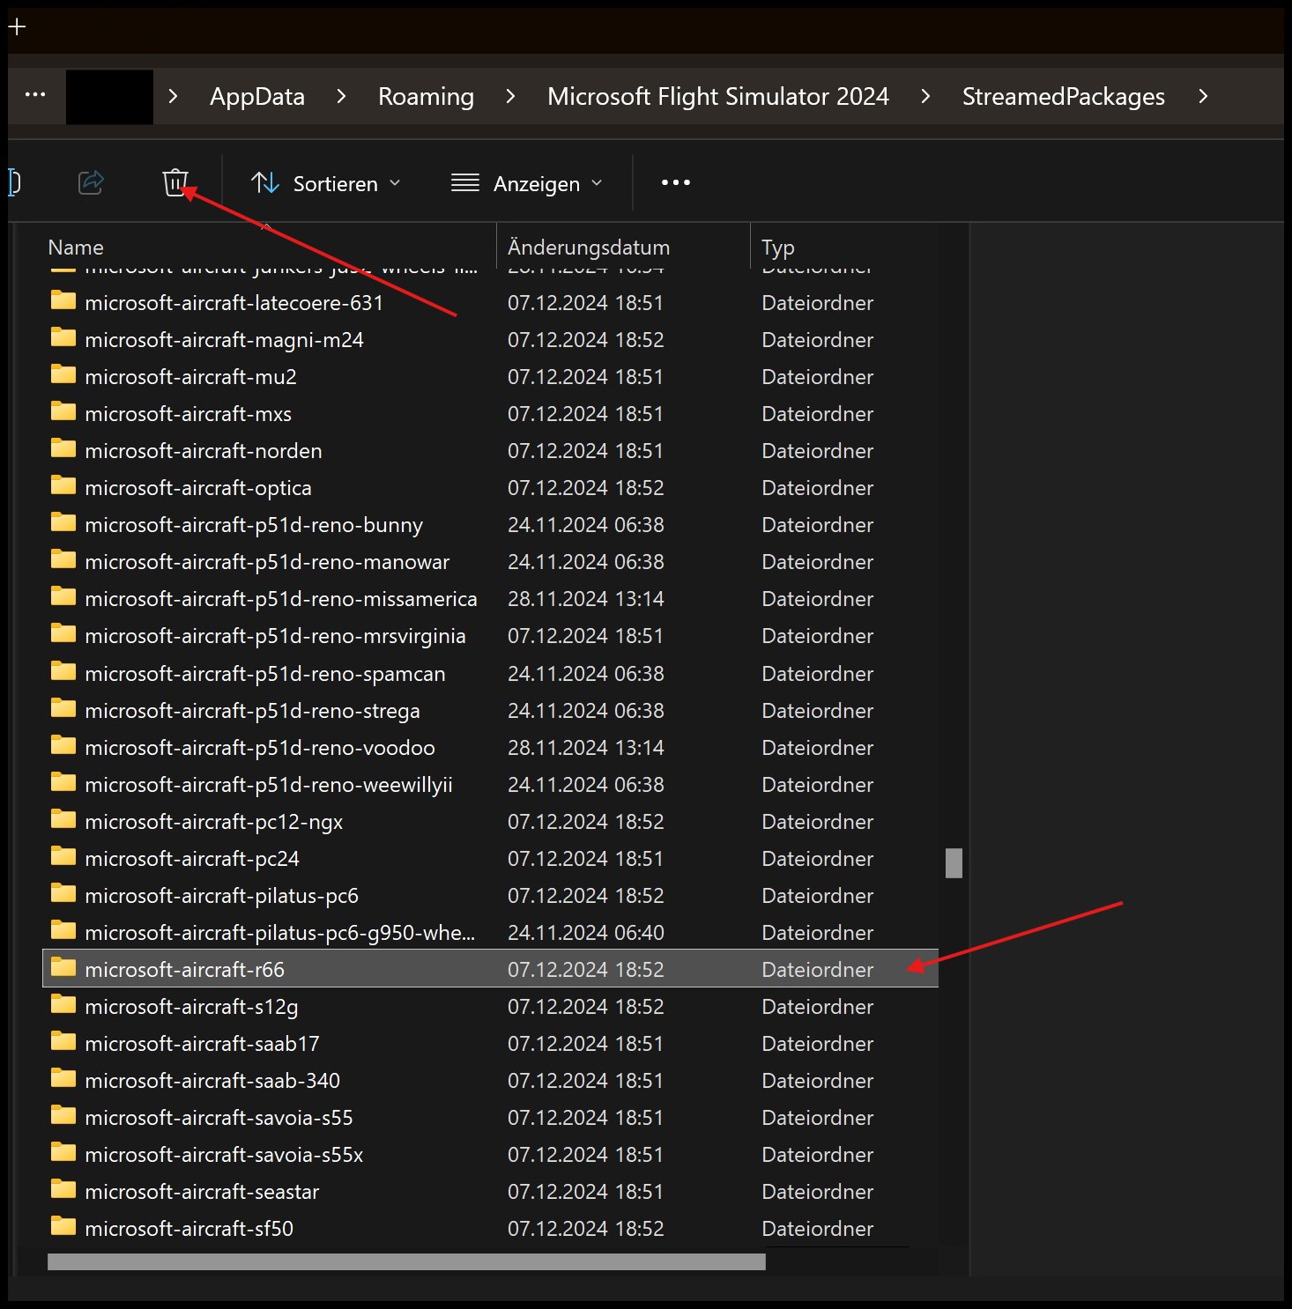Screen dimensions: 1292x1309
Task: Select the microsoft-aircraft-saab-340 folder
Action: point(212,1080)
